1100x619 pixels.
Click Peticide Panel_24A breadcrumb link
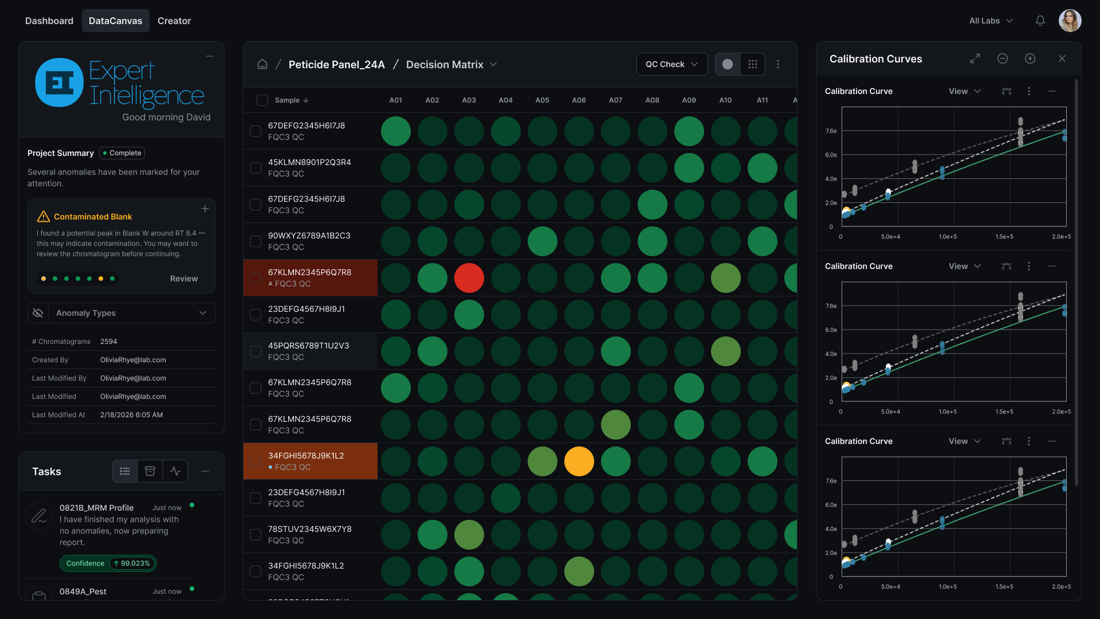pos(337,64)
